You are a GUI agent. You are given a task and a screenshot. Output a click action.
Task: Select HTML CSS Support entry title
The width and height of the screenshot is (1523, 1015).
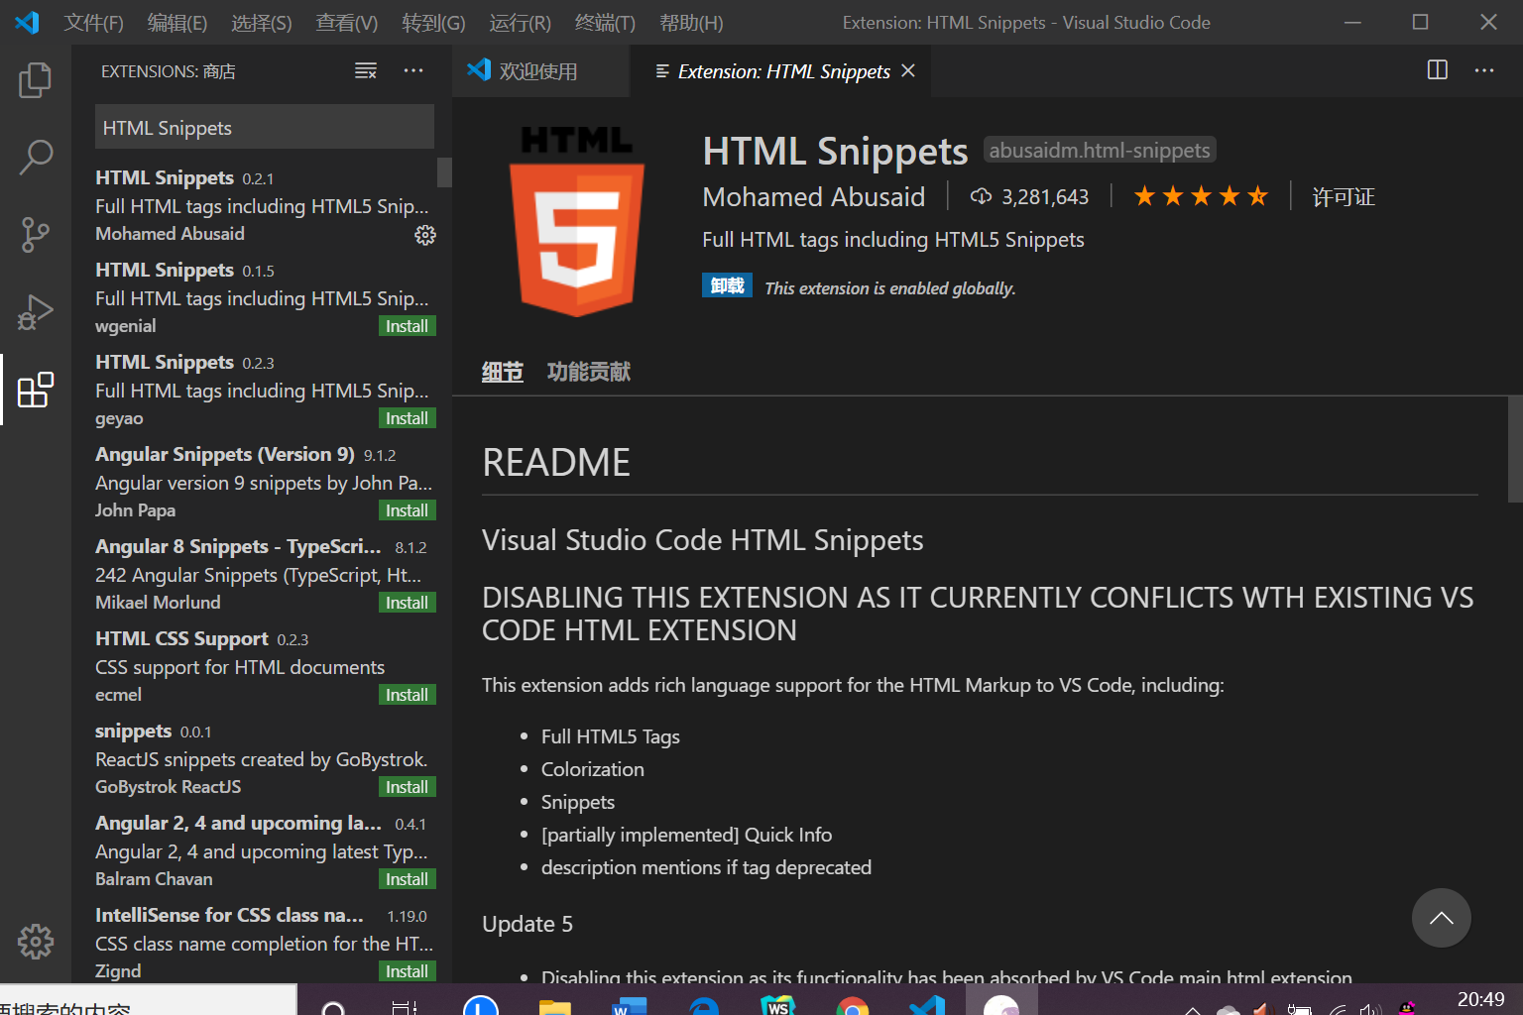click(x=181, y=638)
